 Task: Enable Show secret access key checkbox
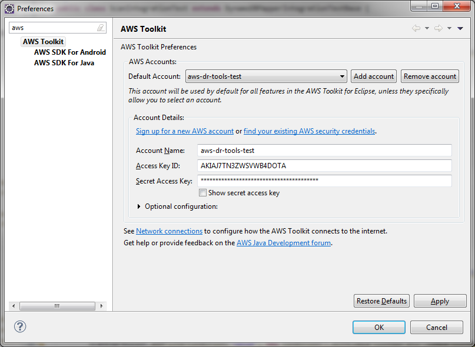click(202, 192)
